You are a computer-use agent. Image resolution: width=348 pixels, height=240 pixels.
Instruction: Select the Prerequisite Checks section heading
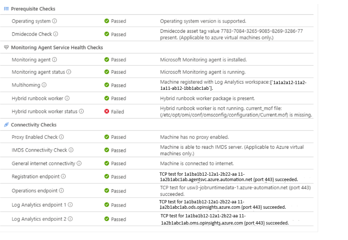33,9
